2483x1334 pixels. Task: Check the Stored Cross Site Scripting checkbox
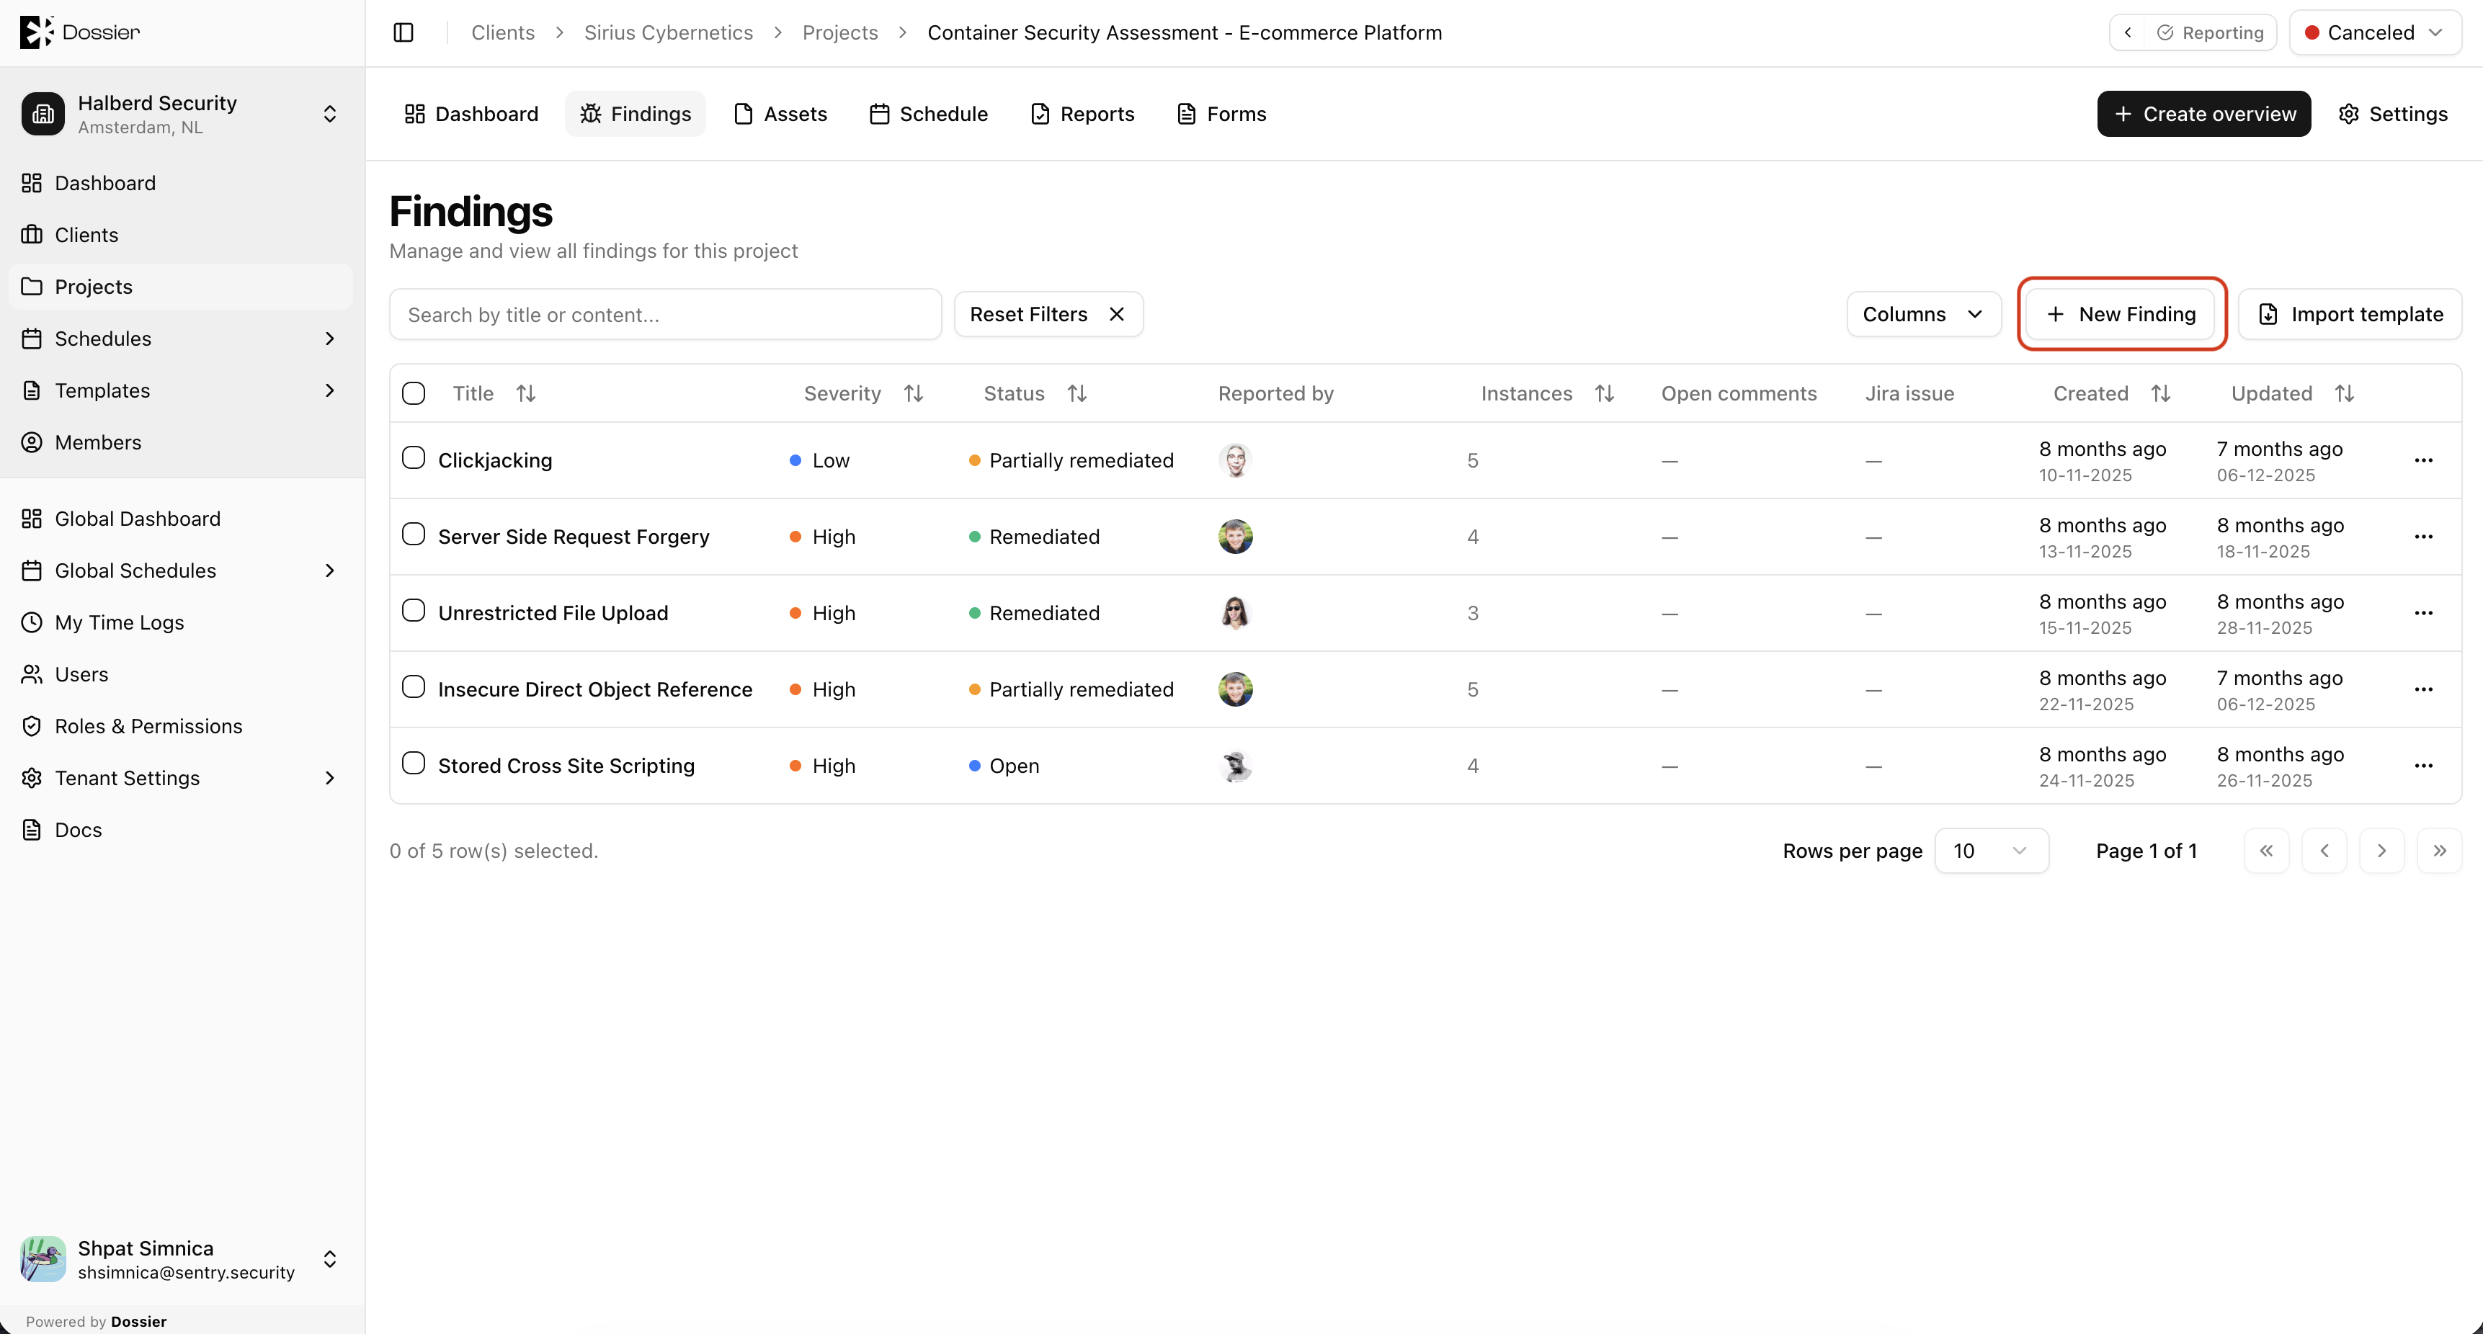click(414, 764)
